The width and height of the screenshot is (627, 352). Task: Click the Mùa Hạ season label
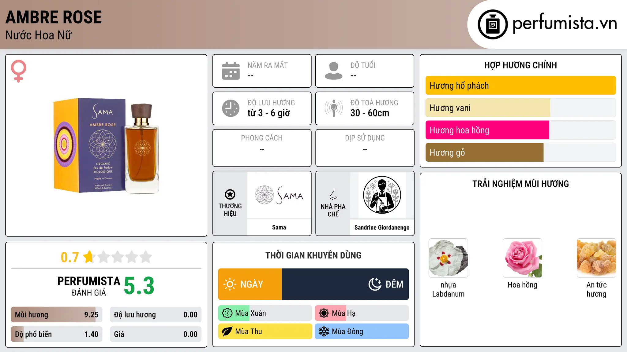pos(344,313)
